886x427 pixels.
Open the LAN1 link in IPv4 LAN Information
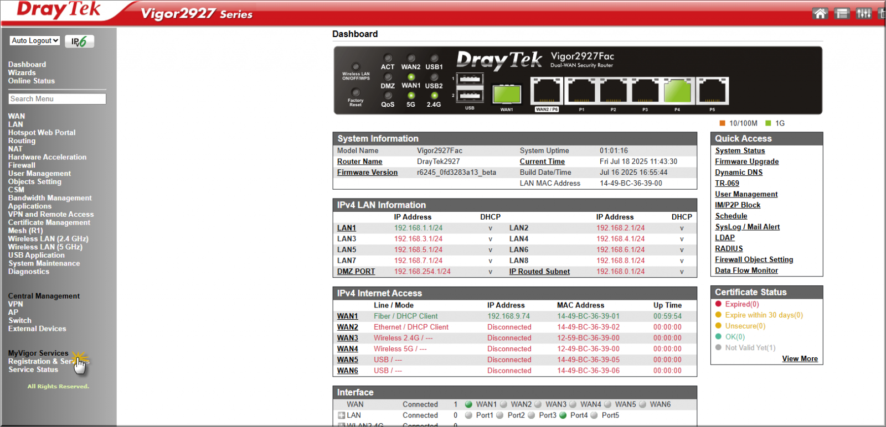pos(347,228)
